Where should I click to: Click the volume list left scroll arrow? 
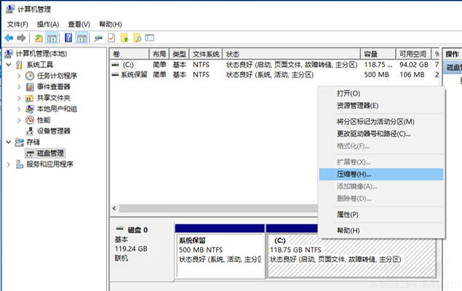(115, 208)
